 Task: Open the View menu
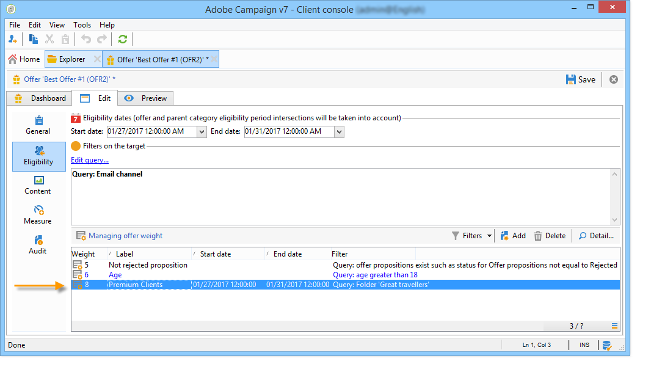click(57, 25)
